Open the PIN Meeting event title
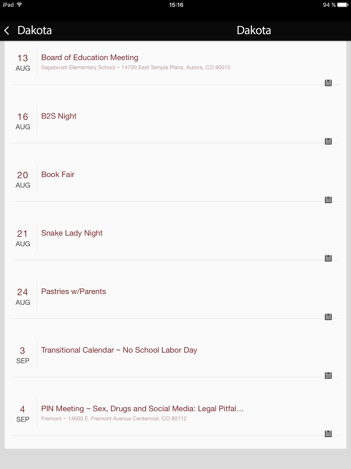This screenshot has height=469, width=351. pyautogui.click(x=142, y=409)
